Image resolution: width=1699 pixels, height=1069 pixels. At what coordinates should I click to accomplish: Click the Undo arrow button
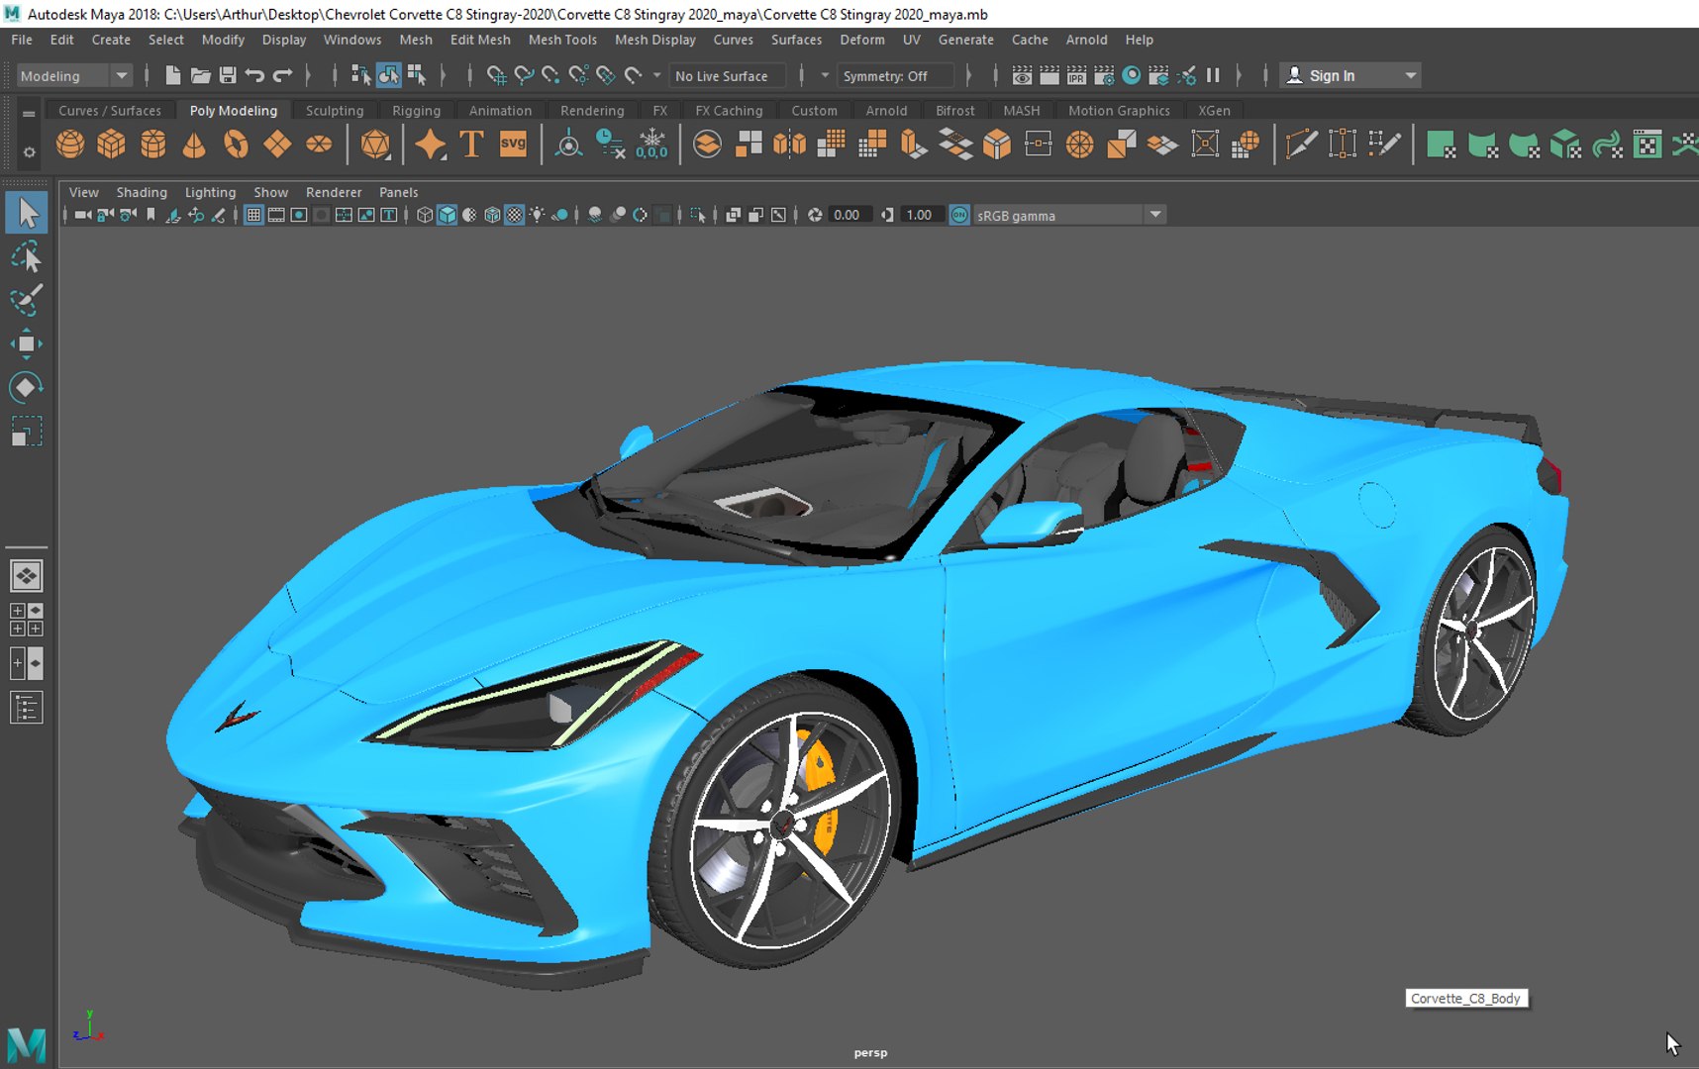[x=254, y=75]
